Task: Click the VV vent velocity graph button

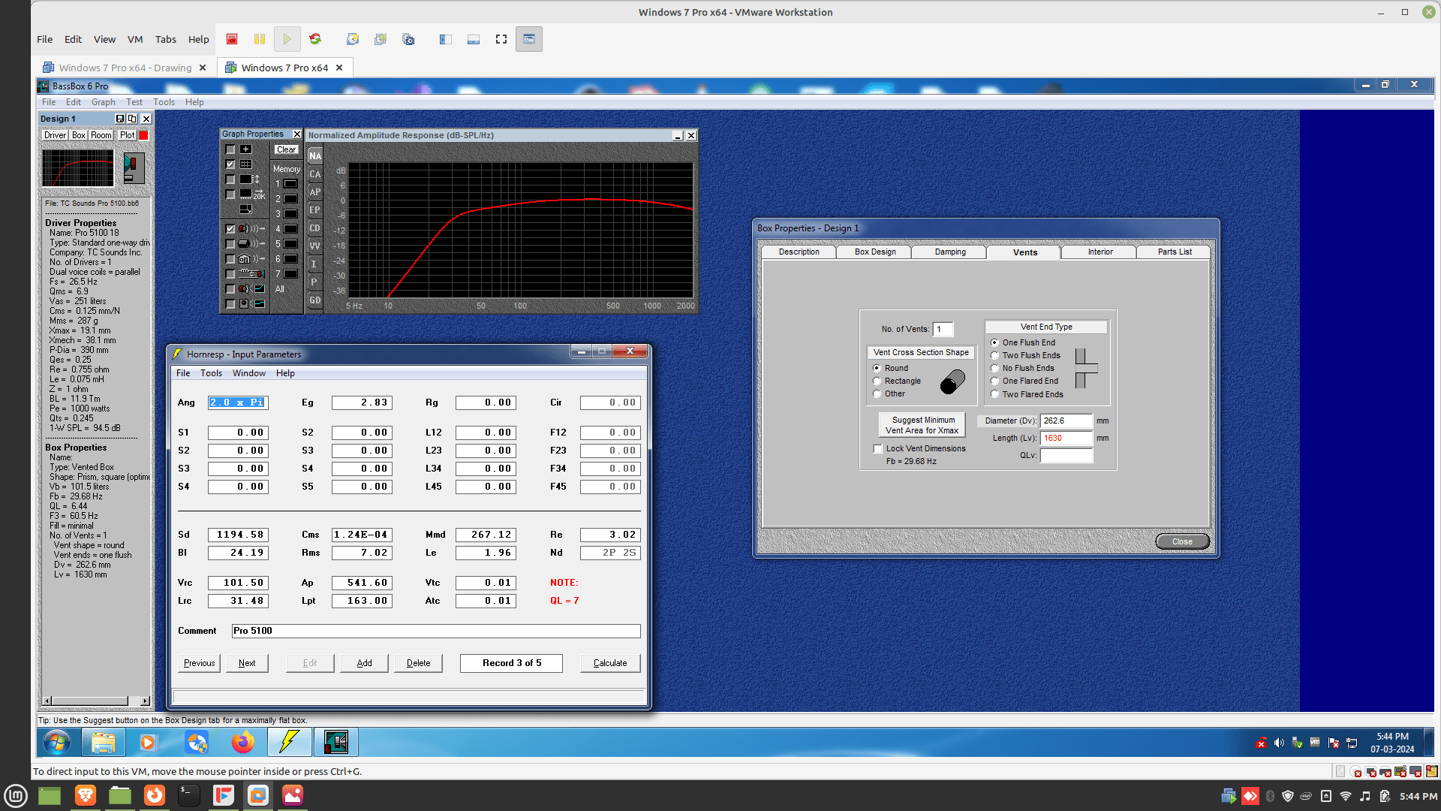Action: 314,246
